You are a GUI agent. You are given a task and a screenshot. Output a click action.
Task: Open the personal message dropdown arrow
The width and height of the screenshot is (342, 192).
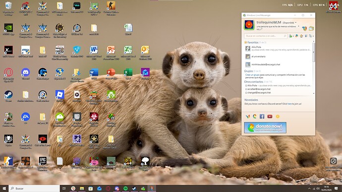[x=298, y=26]
